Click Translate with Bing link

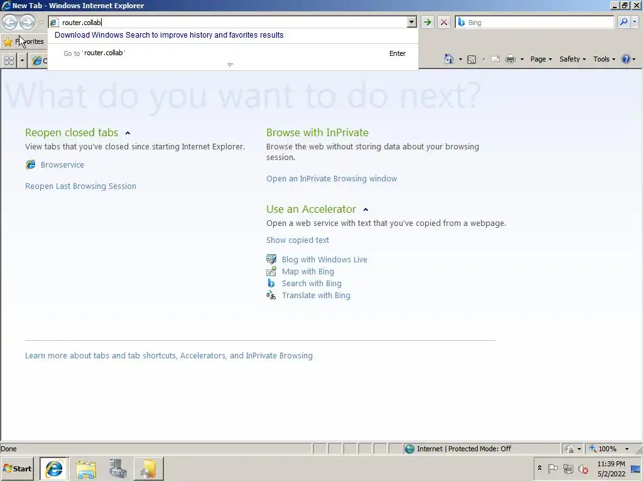[316, 295]
